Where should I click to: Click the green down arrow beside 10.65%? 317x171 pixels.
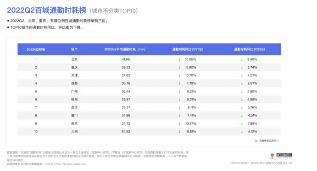click(179, 59)
